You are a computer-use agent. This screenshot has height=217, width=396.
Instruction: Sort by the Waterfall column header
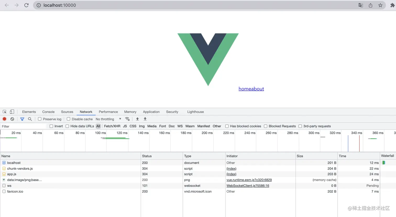click(x=388, y=156)
